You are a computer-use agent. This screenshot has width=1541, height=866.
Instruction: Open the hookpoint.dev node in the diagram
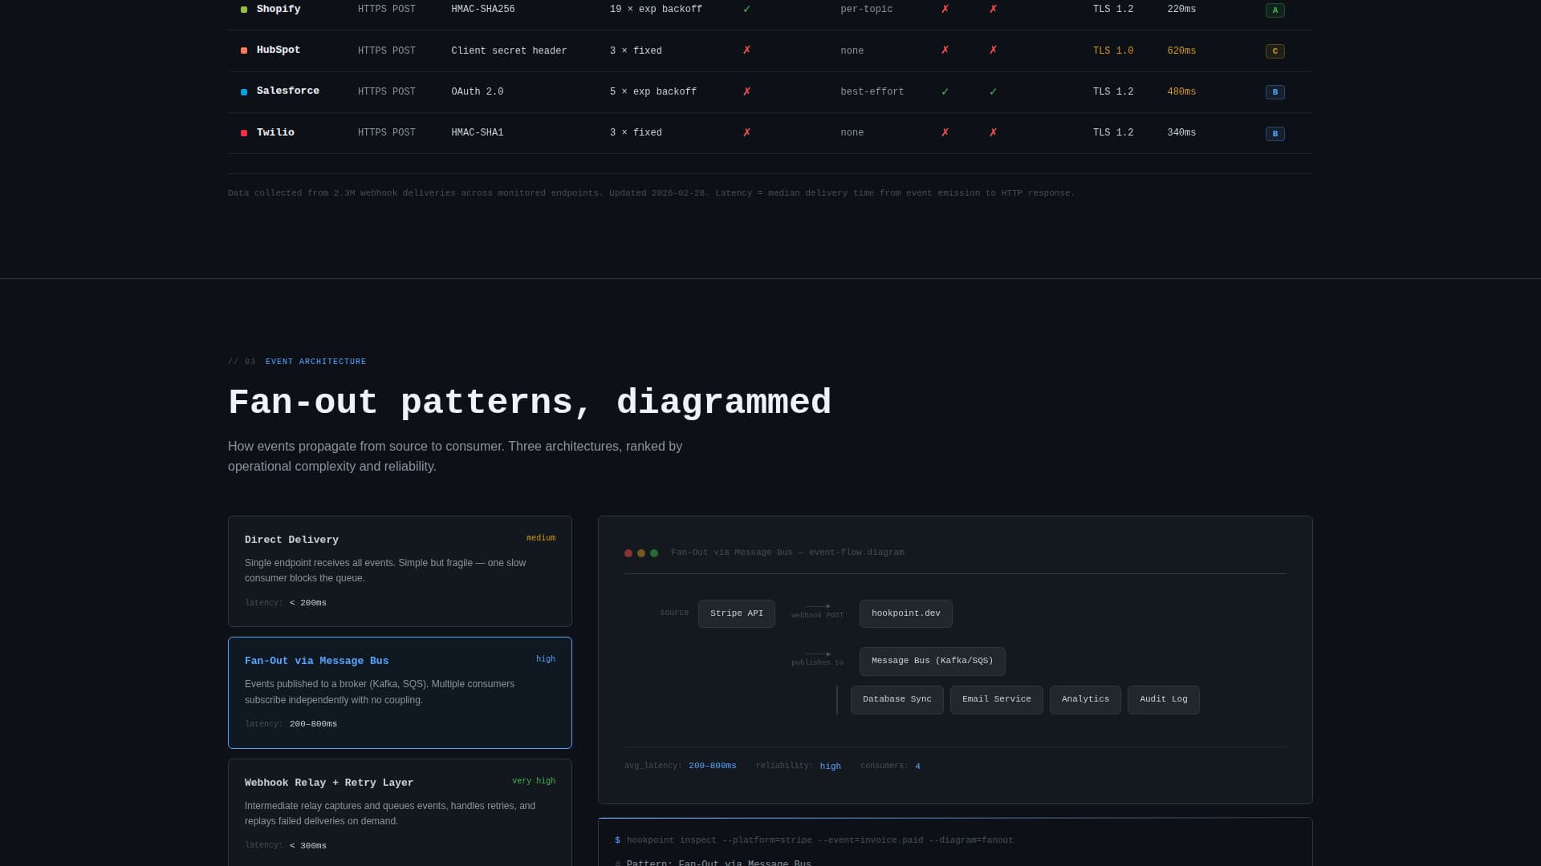[905, 613]
